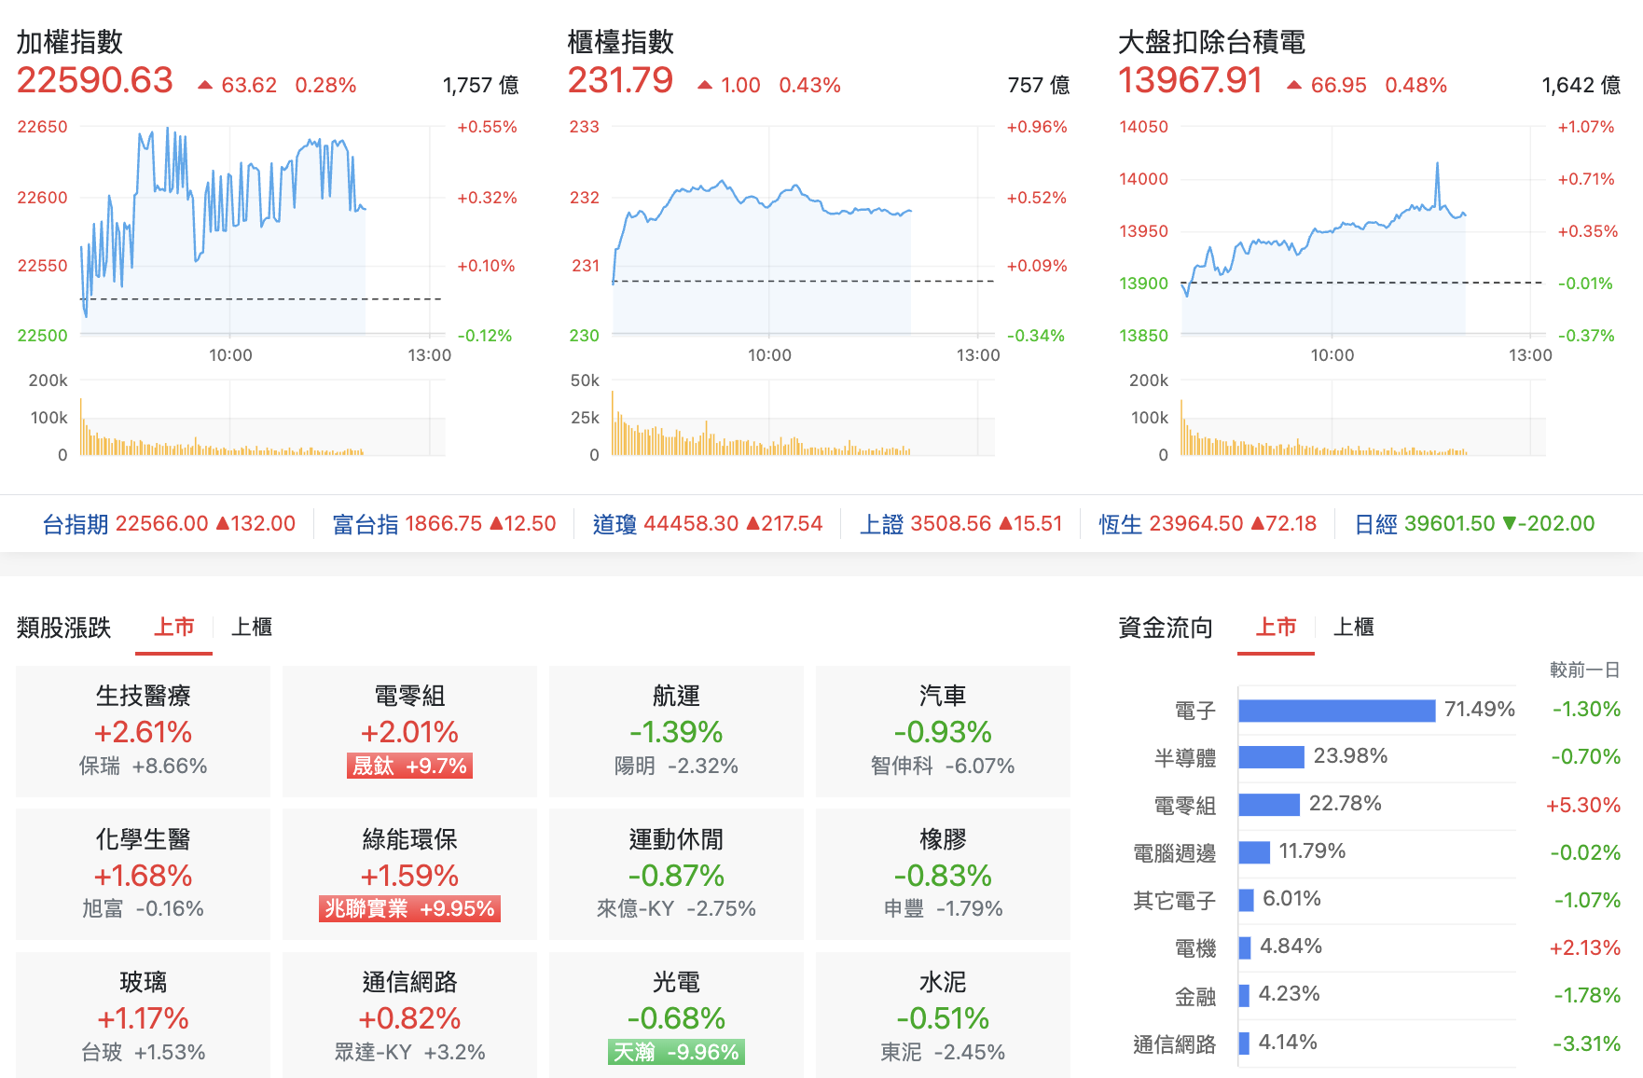
Task: Open the 電零組 sector card
Action: [410, 731]
